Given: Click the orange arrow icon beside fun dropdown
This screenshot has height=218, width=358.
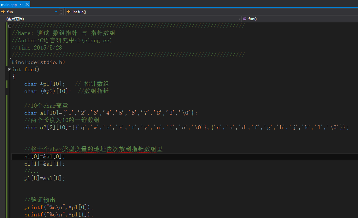Looking at the screenshot, I should [3, 12].
